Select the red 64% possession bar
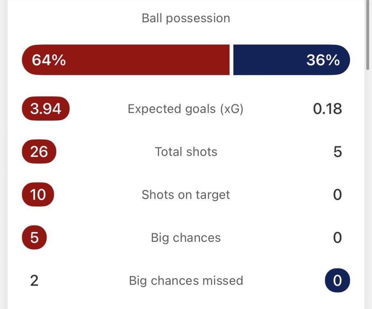 126,60
